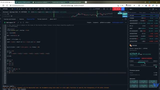Click the 52-week range slider marker
The width and height of the screenshot is (160, 90).
point(156,67)
